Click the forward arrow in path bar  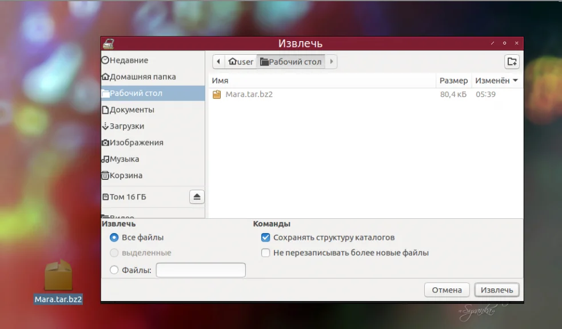[331, 62]
